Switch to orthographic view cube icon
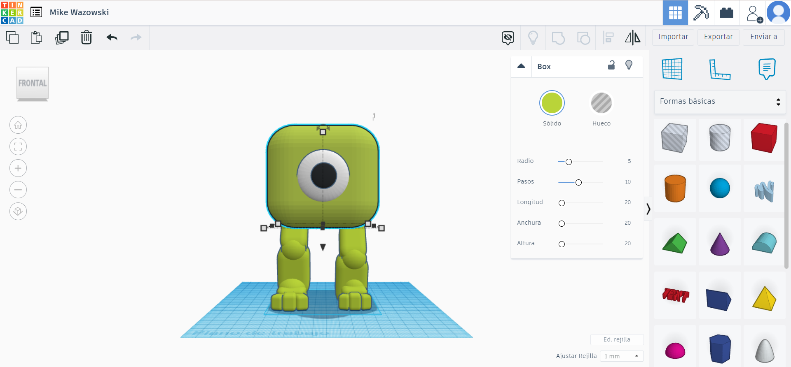 [x=18, y=211]
